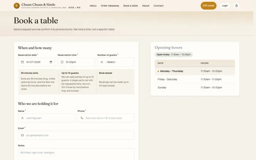Focus the Reservation date field
This screenshot has height=160, width=256.
(x=37, y=62)
